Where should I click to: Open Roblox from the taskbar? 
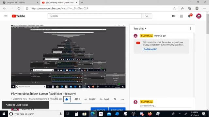tap(158, 114)
